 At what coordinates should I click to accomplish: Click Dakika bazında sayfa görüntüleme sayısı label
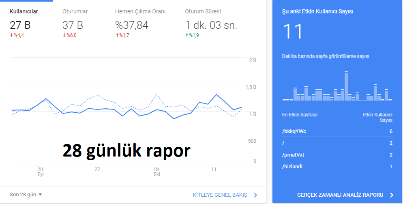pyautogui.click(x=326, y=56)
